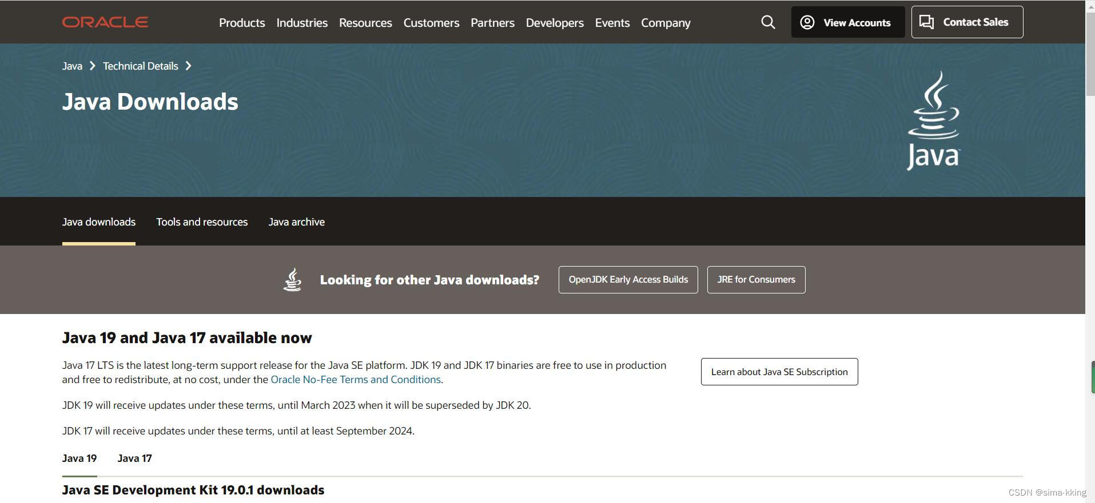Image resolution: width=1095 pixels, height=503 pixels.
Task: Click the small Java cup icon
Action: (292, 280)
